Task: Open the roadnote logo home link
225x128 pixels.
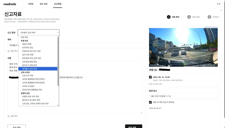Action: [10, 4]
